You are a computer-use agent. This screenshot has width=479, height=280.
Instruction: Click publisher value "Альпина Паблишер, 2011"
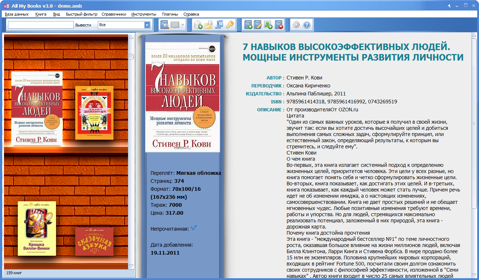pyautogui.click(x=316, y=94)
